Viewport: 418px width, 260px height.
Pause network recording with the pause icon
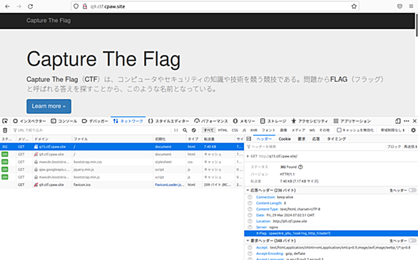pyautogui.click(x=176, y=130)
